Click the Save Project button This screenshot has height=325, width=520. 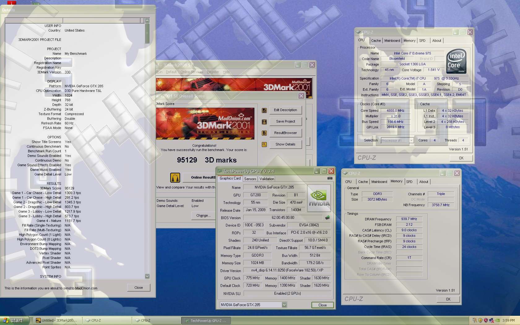tap(285, 122)
